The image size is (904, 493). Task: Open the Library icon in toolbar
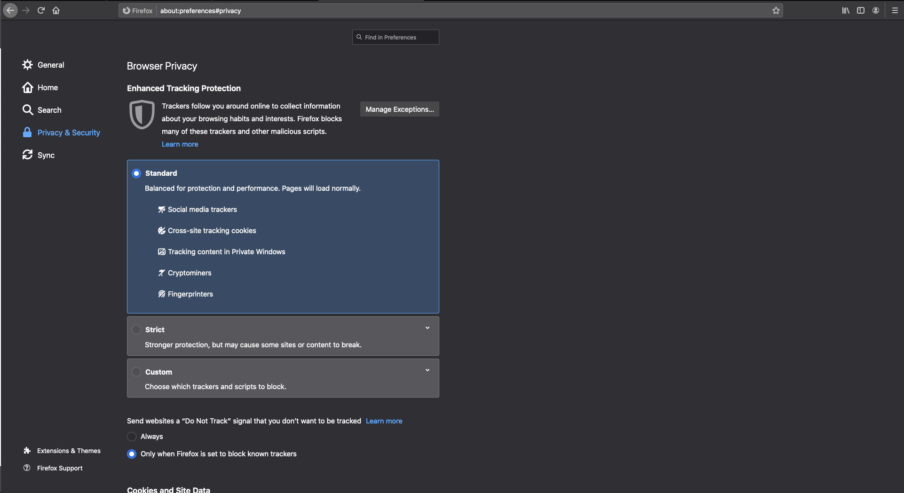coord(845,10)
